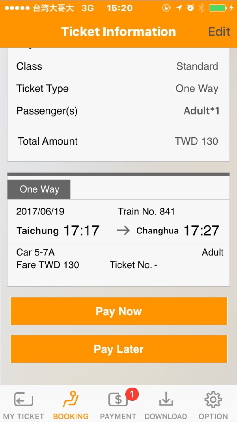Screen dimensions: 237x422
Task: Select the One Way trip tab
Action: [39, 189]
